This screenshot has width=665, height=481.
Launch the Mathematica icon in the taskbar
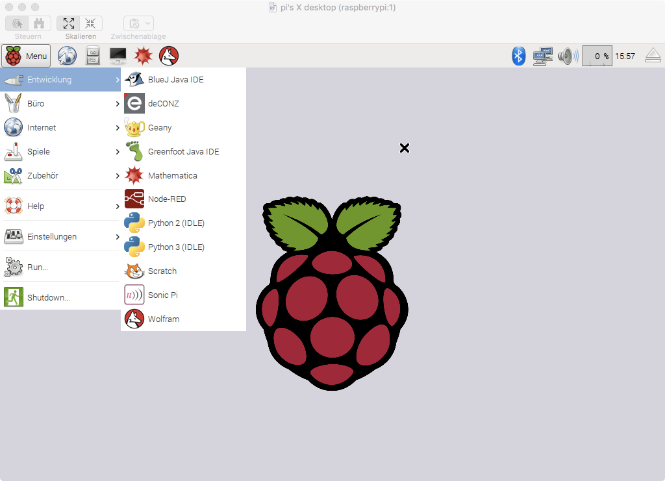[143, 56]
